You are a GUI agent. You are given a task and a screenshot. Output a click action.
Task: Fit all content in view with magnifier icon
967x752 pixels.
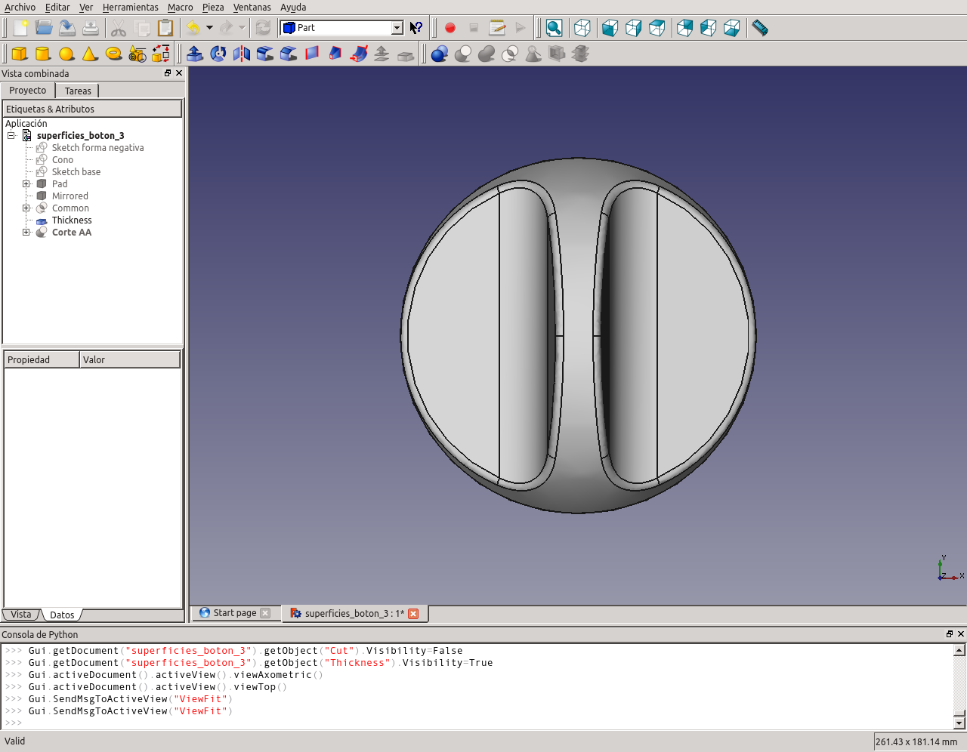554,29
